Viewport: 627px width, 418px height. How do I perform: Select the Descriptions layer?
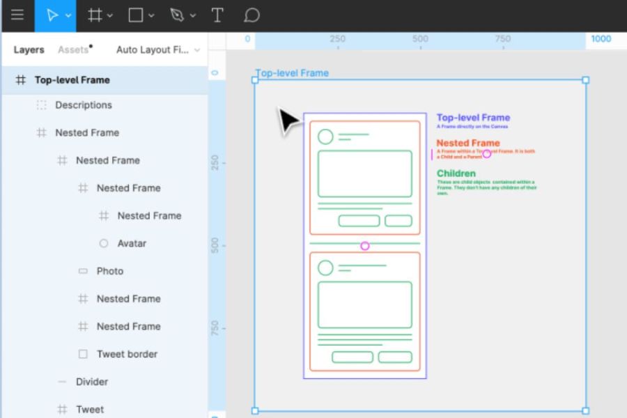(84, 105)
